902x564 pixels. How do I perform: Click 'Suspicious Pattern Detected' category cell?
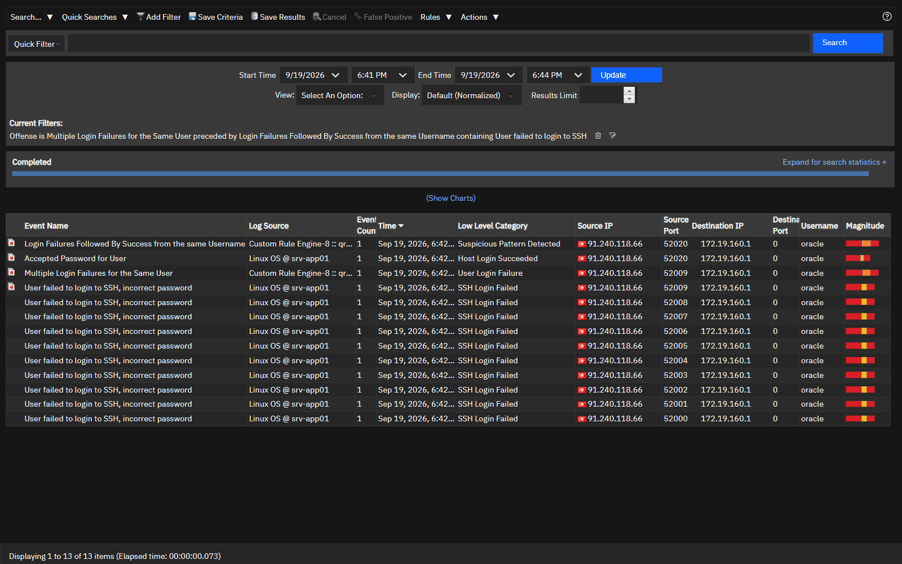(509, 244)
